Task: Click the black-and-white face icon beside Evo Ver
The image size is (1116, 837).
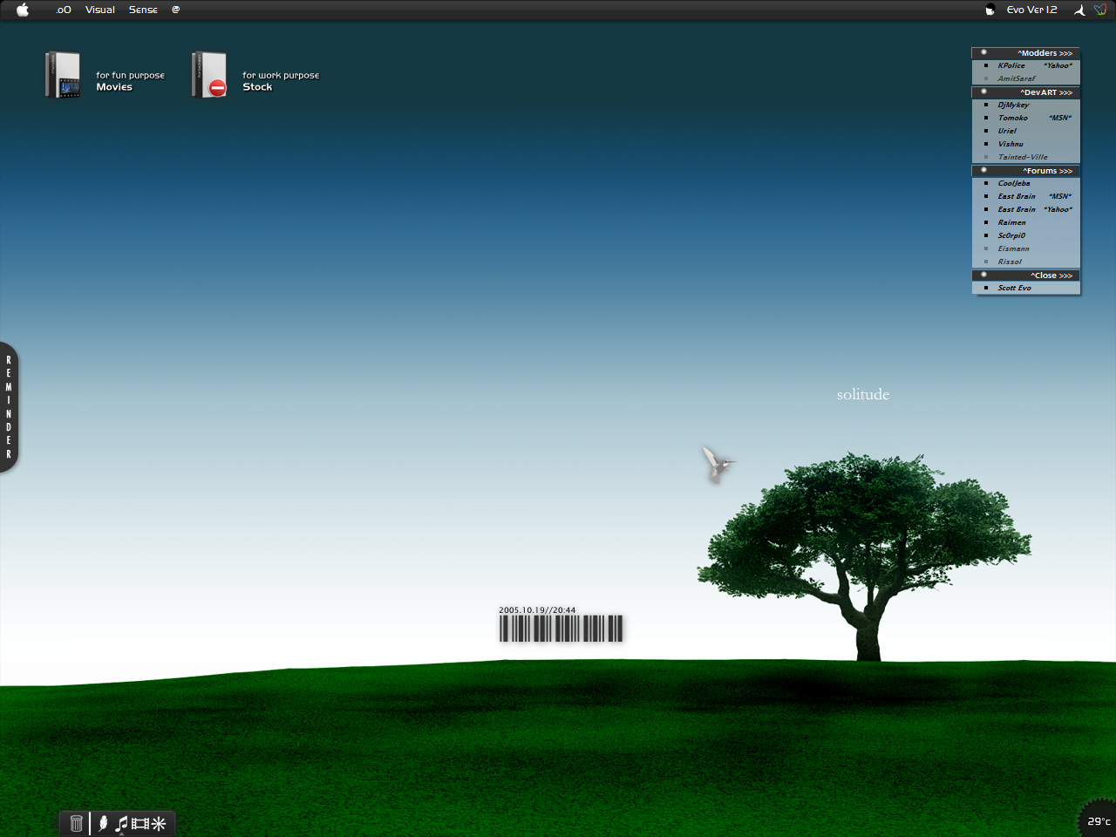Action: (x=990, y=10)
